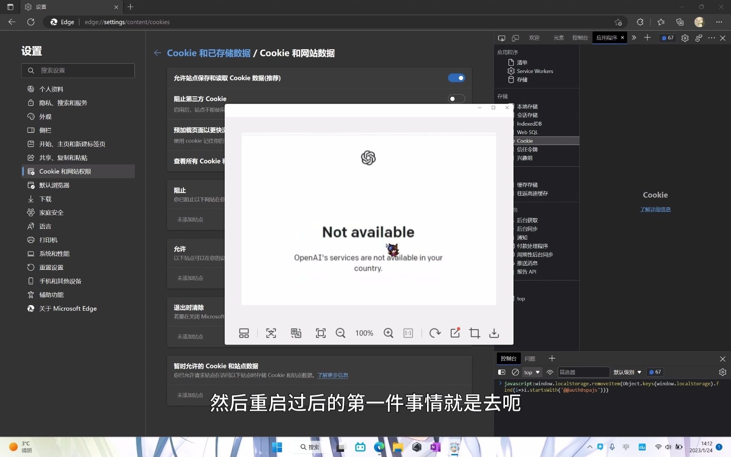
Task: Open the edit annotation tool in screenshot viewer
Action: (455, 333)
